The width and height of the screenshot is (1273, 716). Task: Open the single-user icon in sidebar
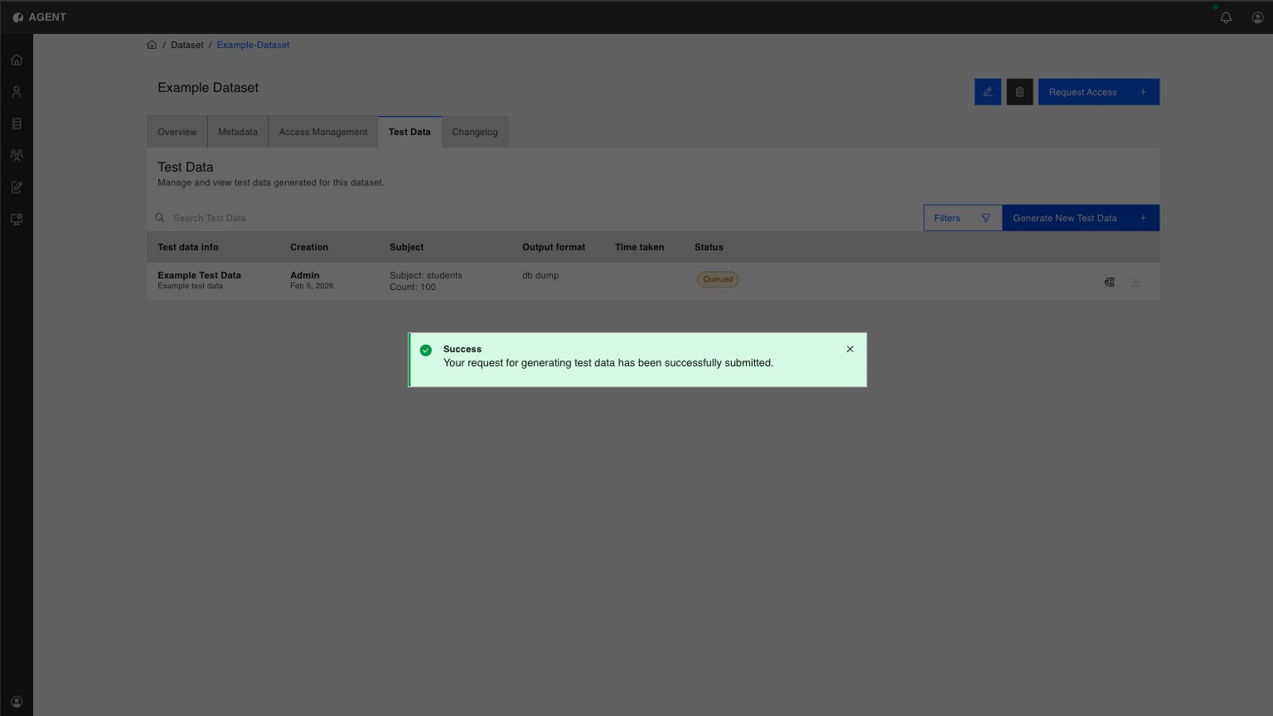[17, 92]
